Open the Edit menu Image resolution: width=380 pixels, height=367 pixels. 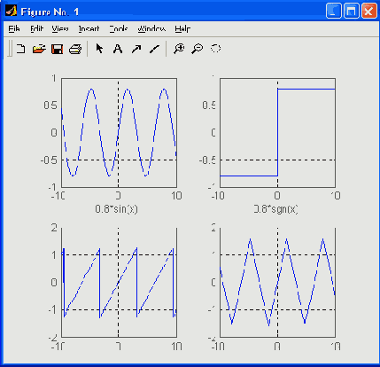coord(36,28)
